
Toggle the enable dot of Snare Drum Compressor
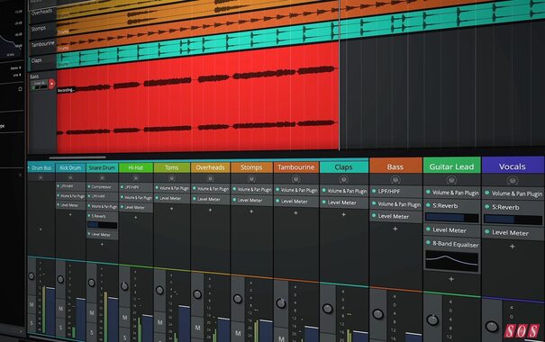coord(89,186)
